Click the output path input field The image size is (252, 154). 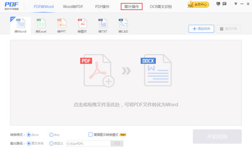[x=89, y=144]
